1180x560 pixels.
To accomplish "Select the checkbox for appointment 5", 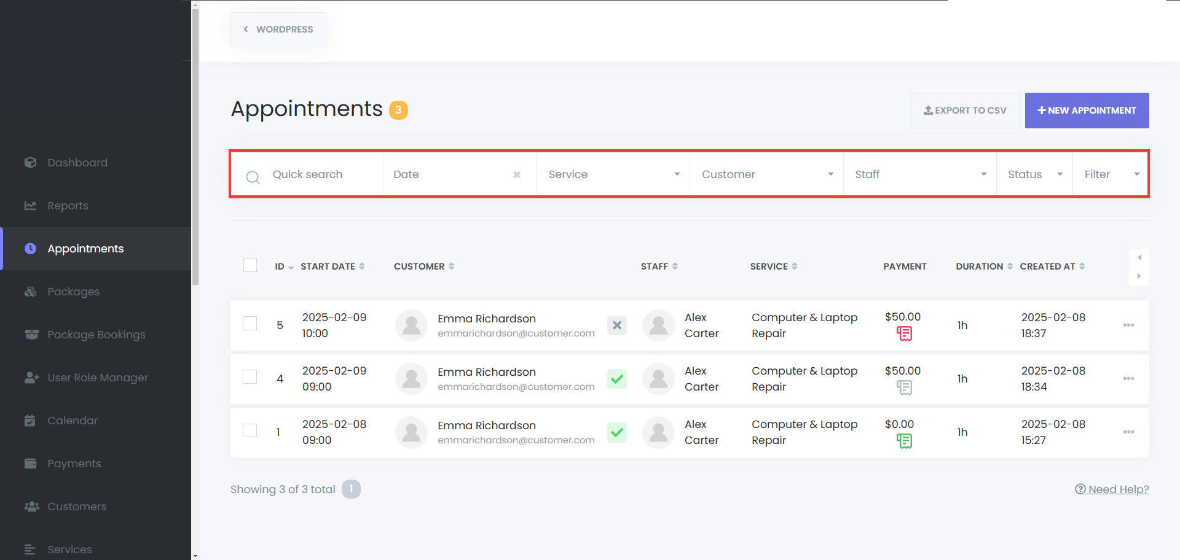I will pyautogui.click(x=250, y=324).
